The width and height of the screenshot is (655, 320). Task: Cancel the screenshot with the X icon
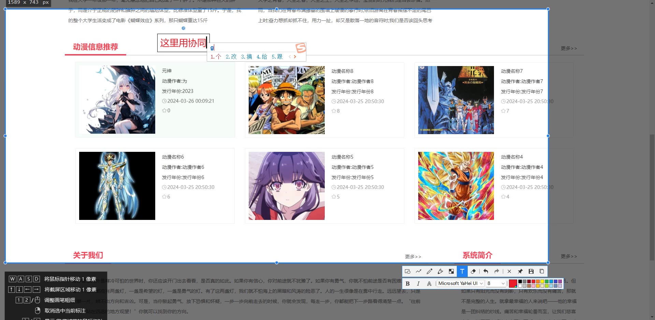(509, 271)
